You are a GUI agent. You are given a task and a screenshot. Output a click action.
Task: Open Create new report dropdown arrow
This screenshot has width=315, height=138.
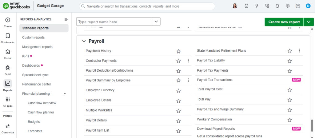[x=309, y=22]
